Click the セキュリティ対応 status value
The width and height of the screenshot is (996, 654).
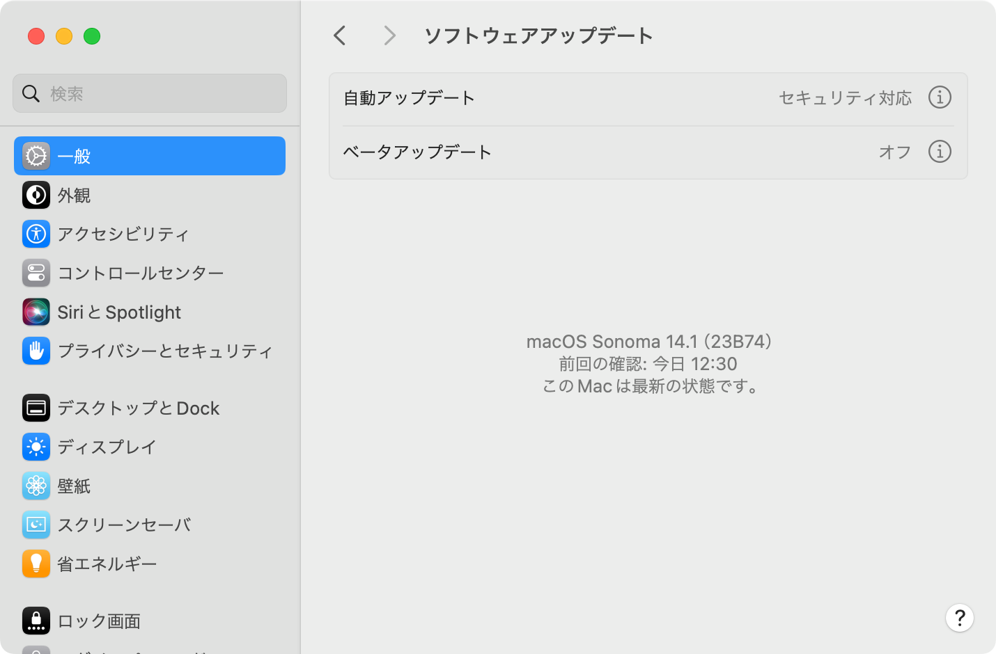[846, 98]
